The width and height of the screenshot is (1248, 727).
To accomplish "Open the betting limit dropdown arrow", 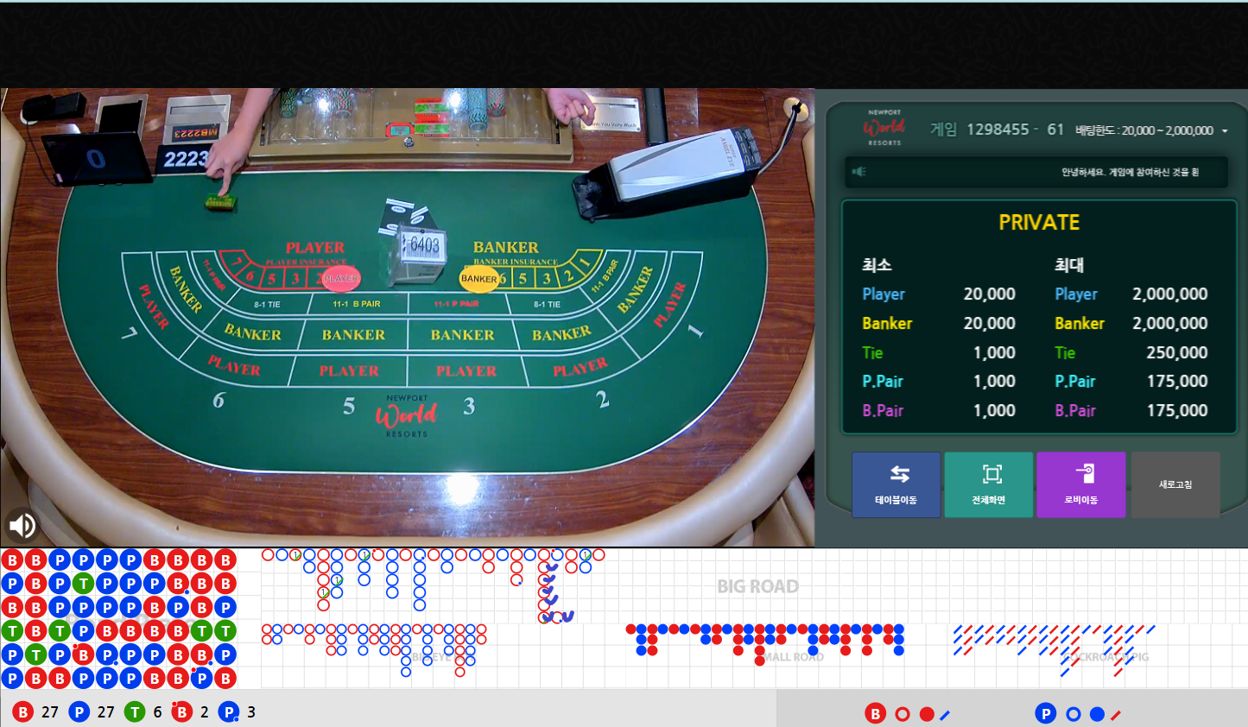I will point(1224,131).
